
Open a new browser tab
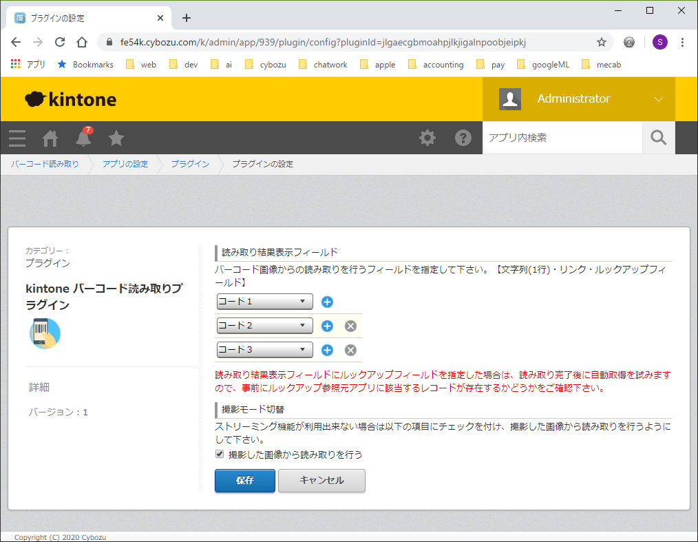[x=187, y=18]
